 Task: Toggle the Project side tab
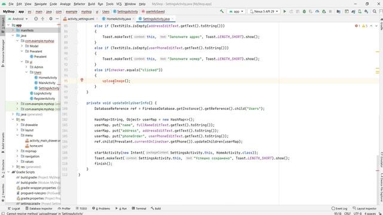2,25
